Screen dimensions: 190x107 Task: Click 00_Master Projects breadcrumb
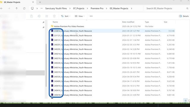click(x=119, y=8)
